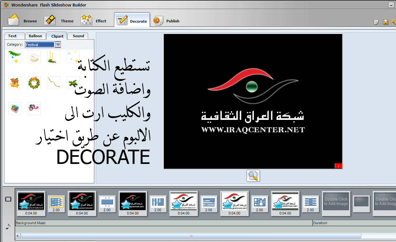Click the slide preview canvas

[x=253, y=101]
